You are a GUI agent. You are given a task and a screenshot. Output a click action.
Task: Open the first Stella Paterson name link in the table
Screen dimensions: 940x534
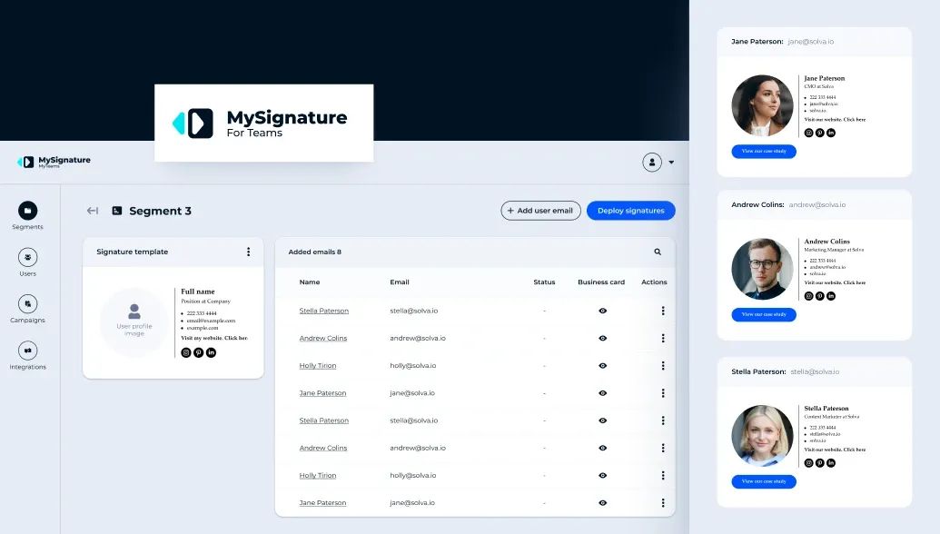tap(323, 311)
